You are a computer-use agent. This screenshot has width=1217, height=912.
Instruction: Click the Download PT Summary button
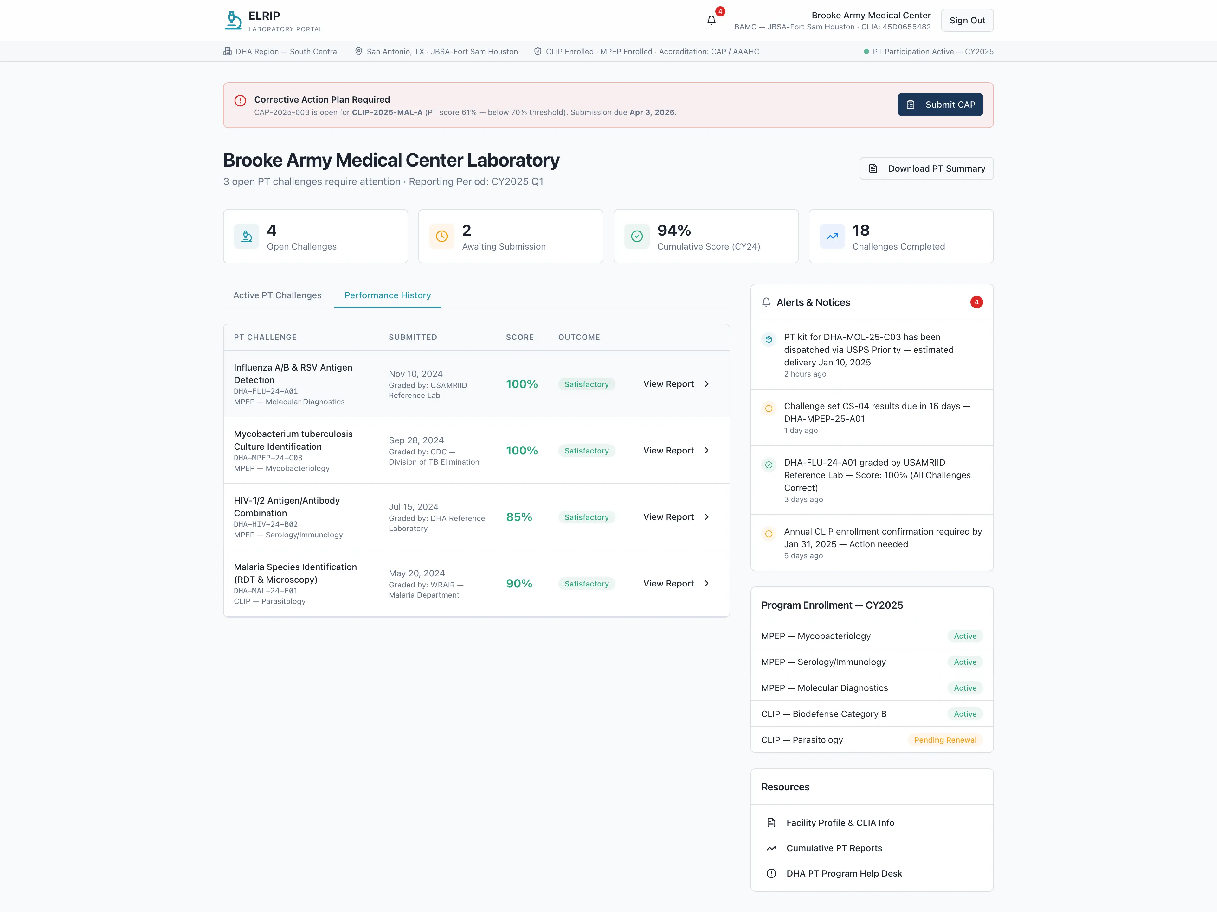(x=926, y=168)
